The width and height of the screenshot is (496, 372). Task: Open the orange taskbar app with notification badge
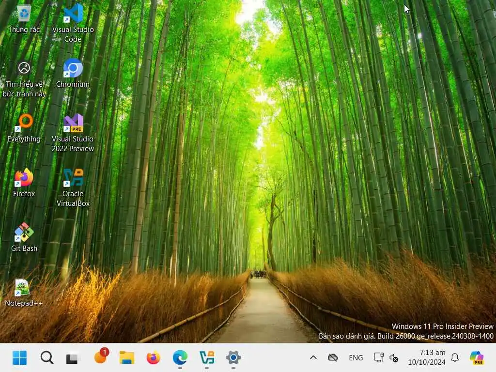point(101,356)
